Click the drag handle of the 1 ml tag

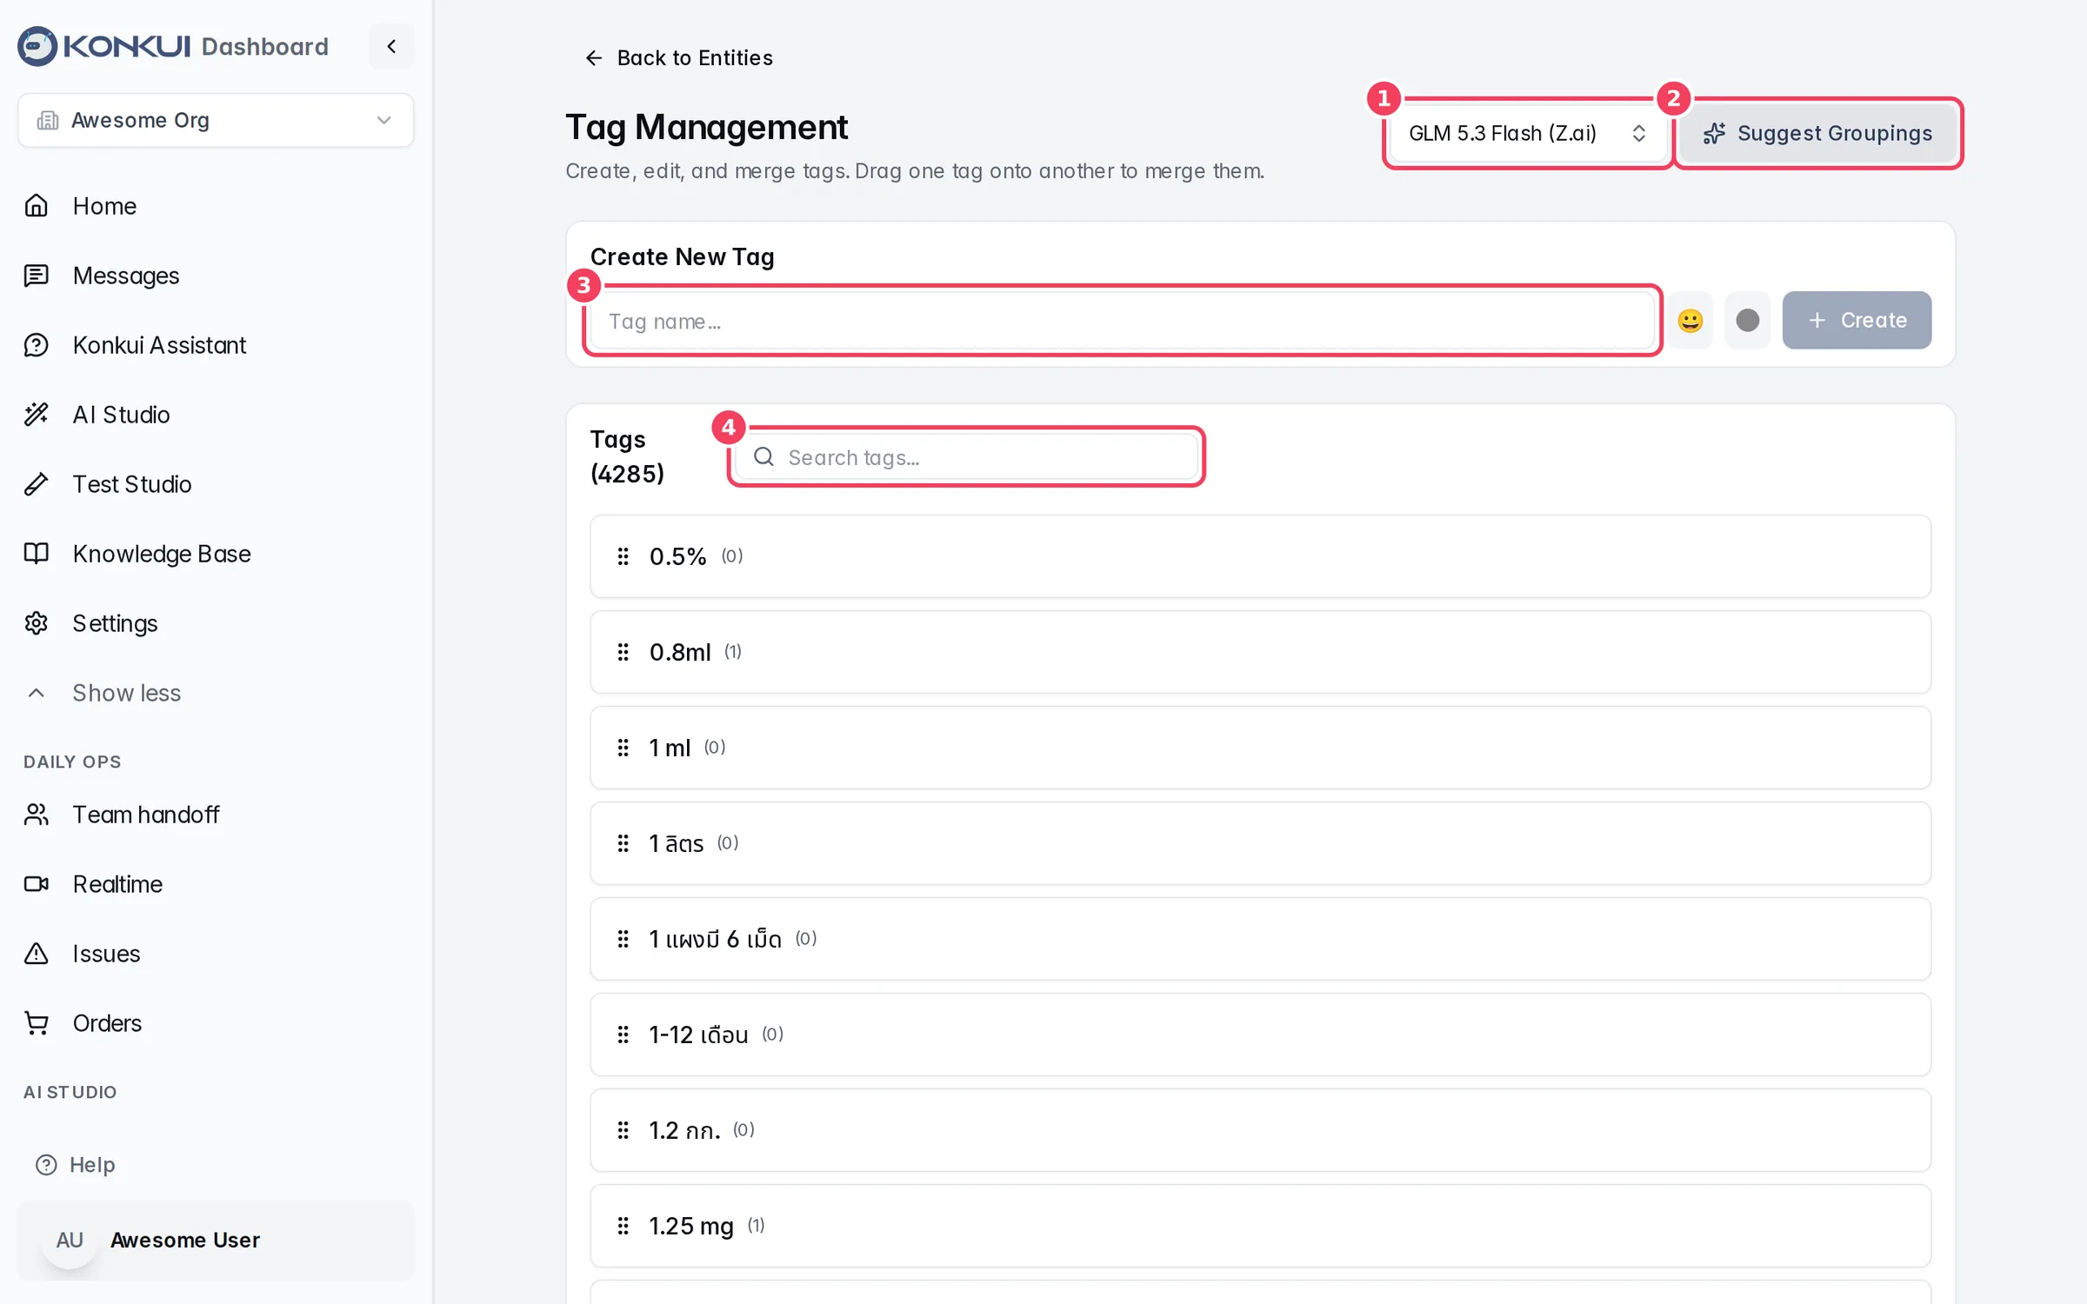click(623, 748)
